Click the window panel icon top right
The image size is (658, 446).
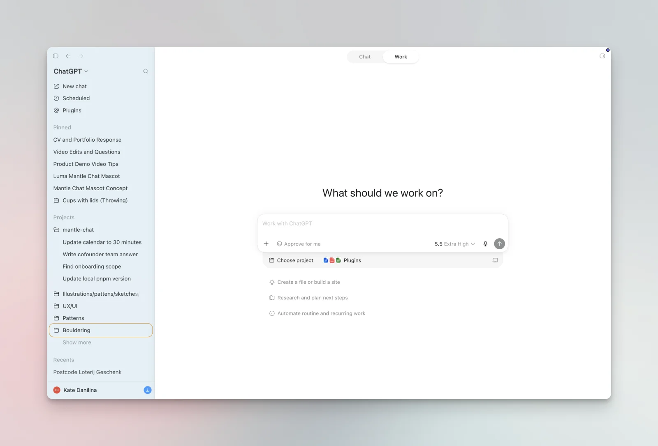coord(602,56)
